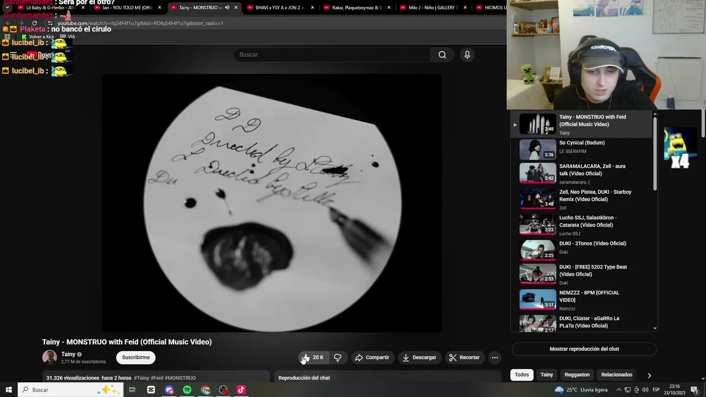
Task: Dislike the video with the thumbs-down icon
Action: (338, 357)
